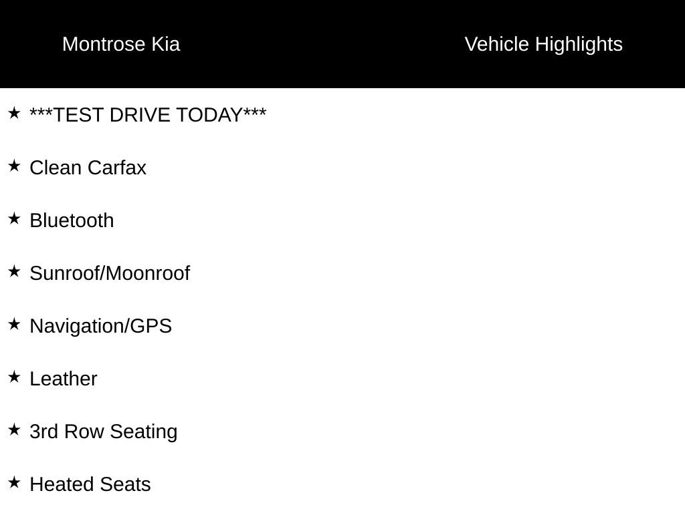The height and width of the screenshot is (513, 685).
Task: Click the Bluetooth feature text
Action: pos(72,220)
